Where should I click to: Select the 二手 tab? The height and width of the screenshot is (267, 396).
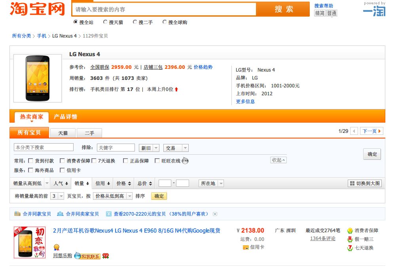(x=89, y=133)
